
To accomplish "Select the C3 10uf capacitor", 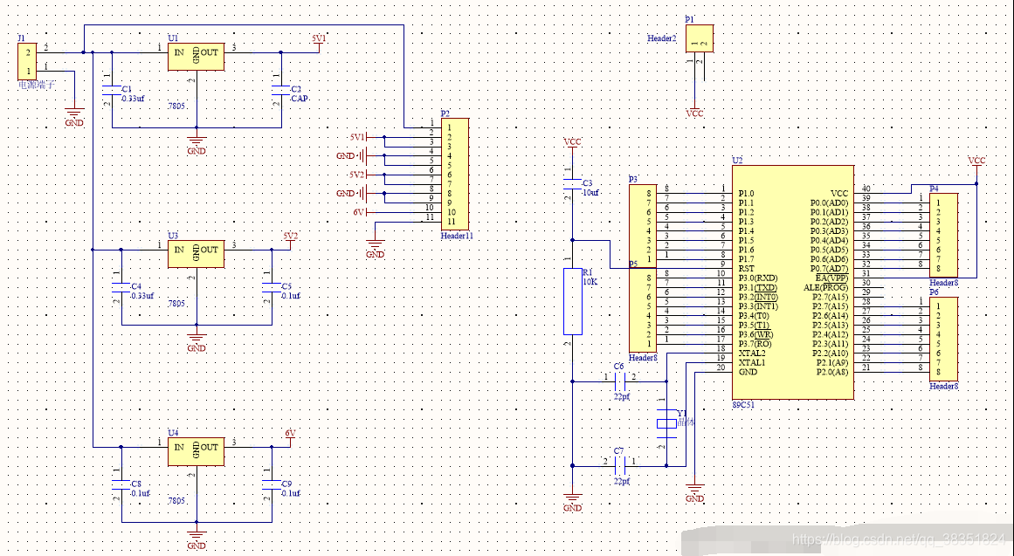I will pos(572,185).
